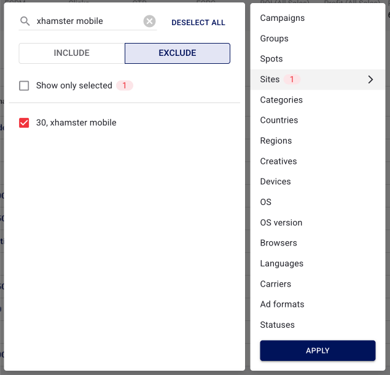The image size is (390, 375).
Task: Select the Spots filter option
Action: [271, 59]
